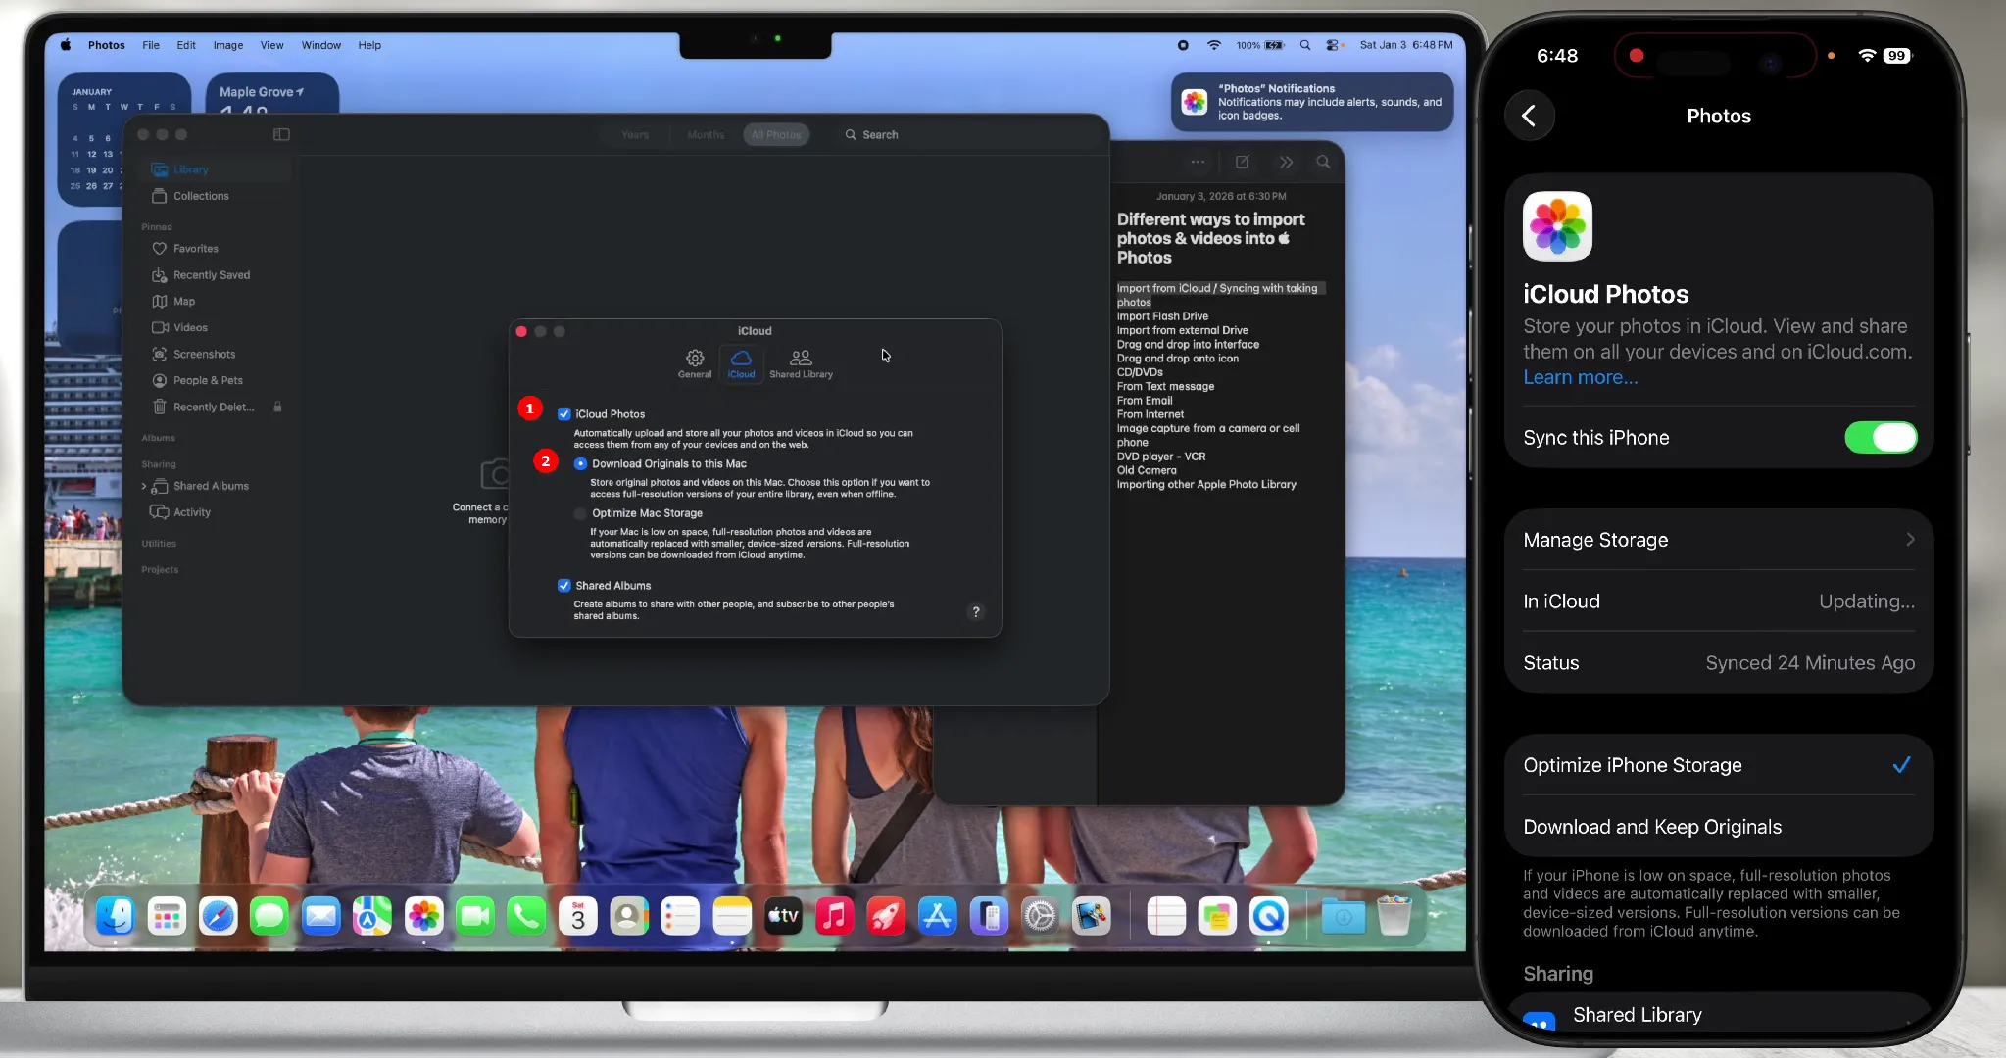Toggle the Shared Albums checkbox

click(x=563, y=586)
